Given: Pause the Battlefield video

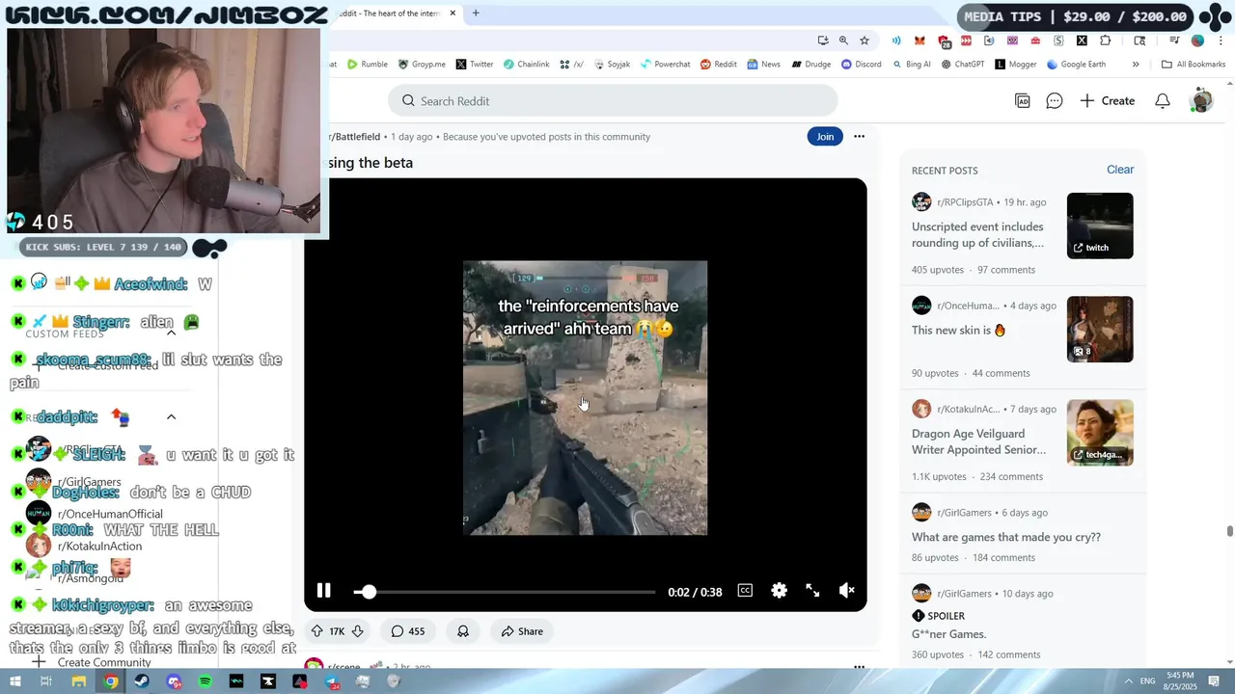Looking at the screenshot, I should click(x=324, y=591).
